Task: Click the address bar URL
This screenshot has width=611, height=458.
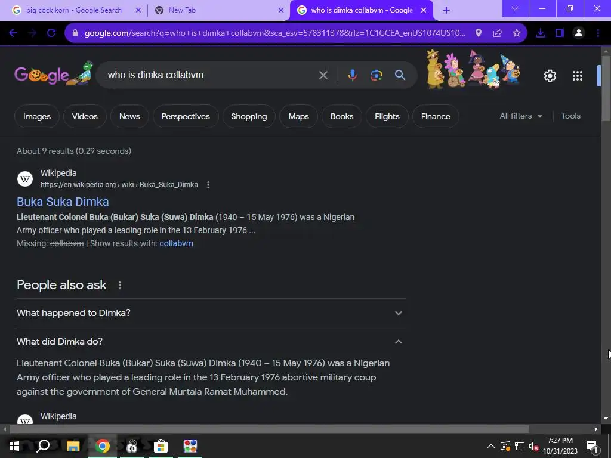Action: 274,33
